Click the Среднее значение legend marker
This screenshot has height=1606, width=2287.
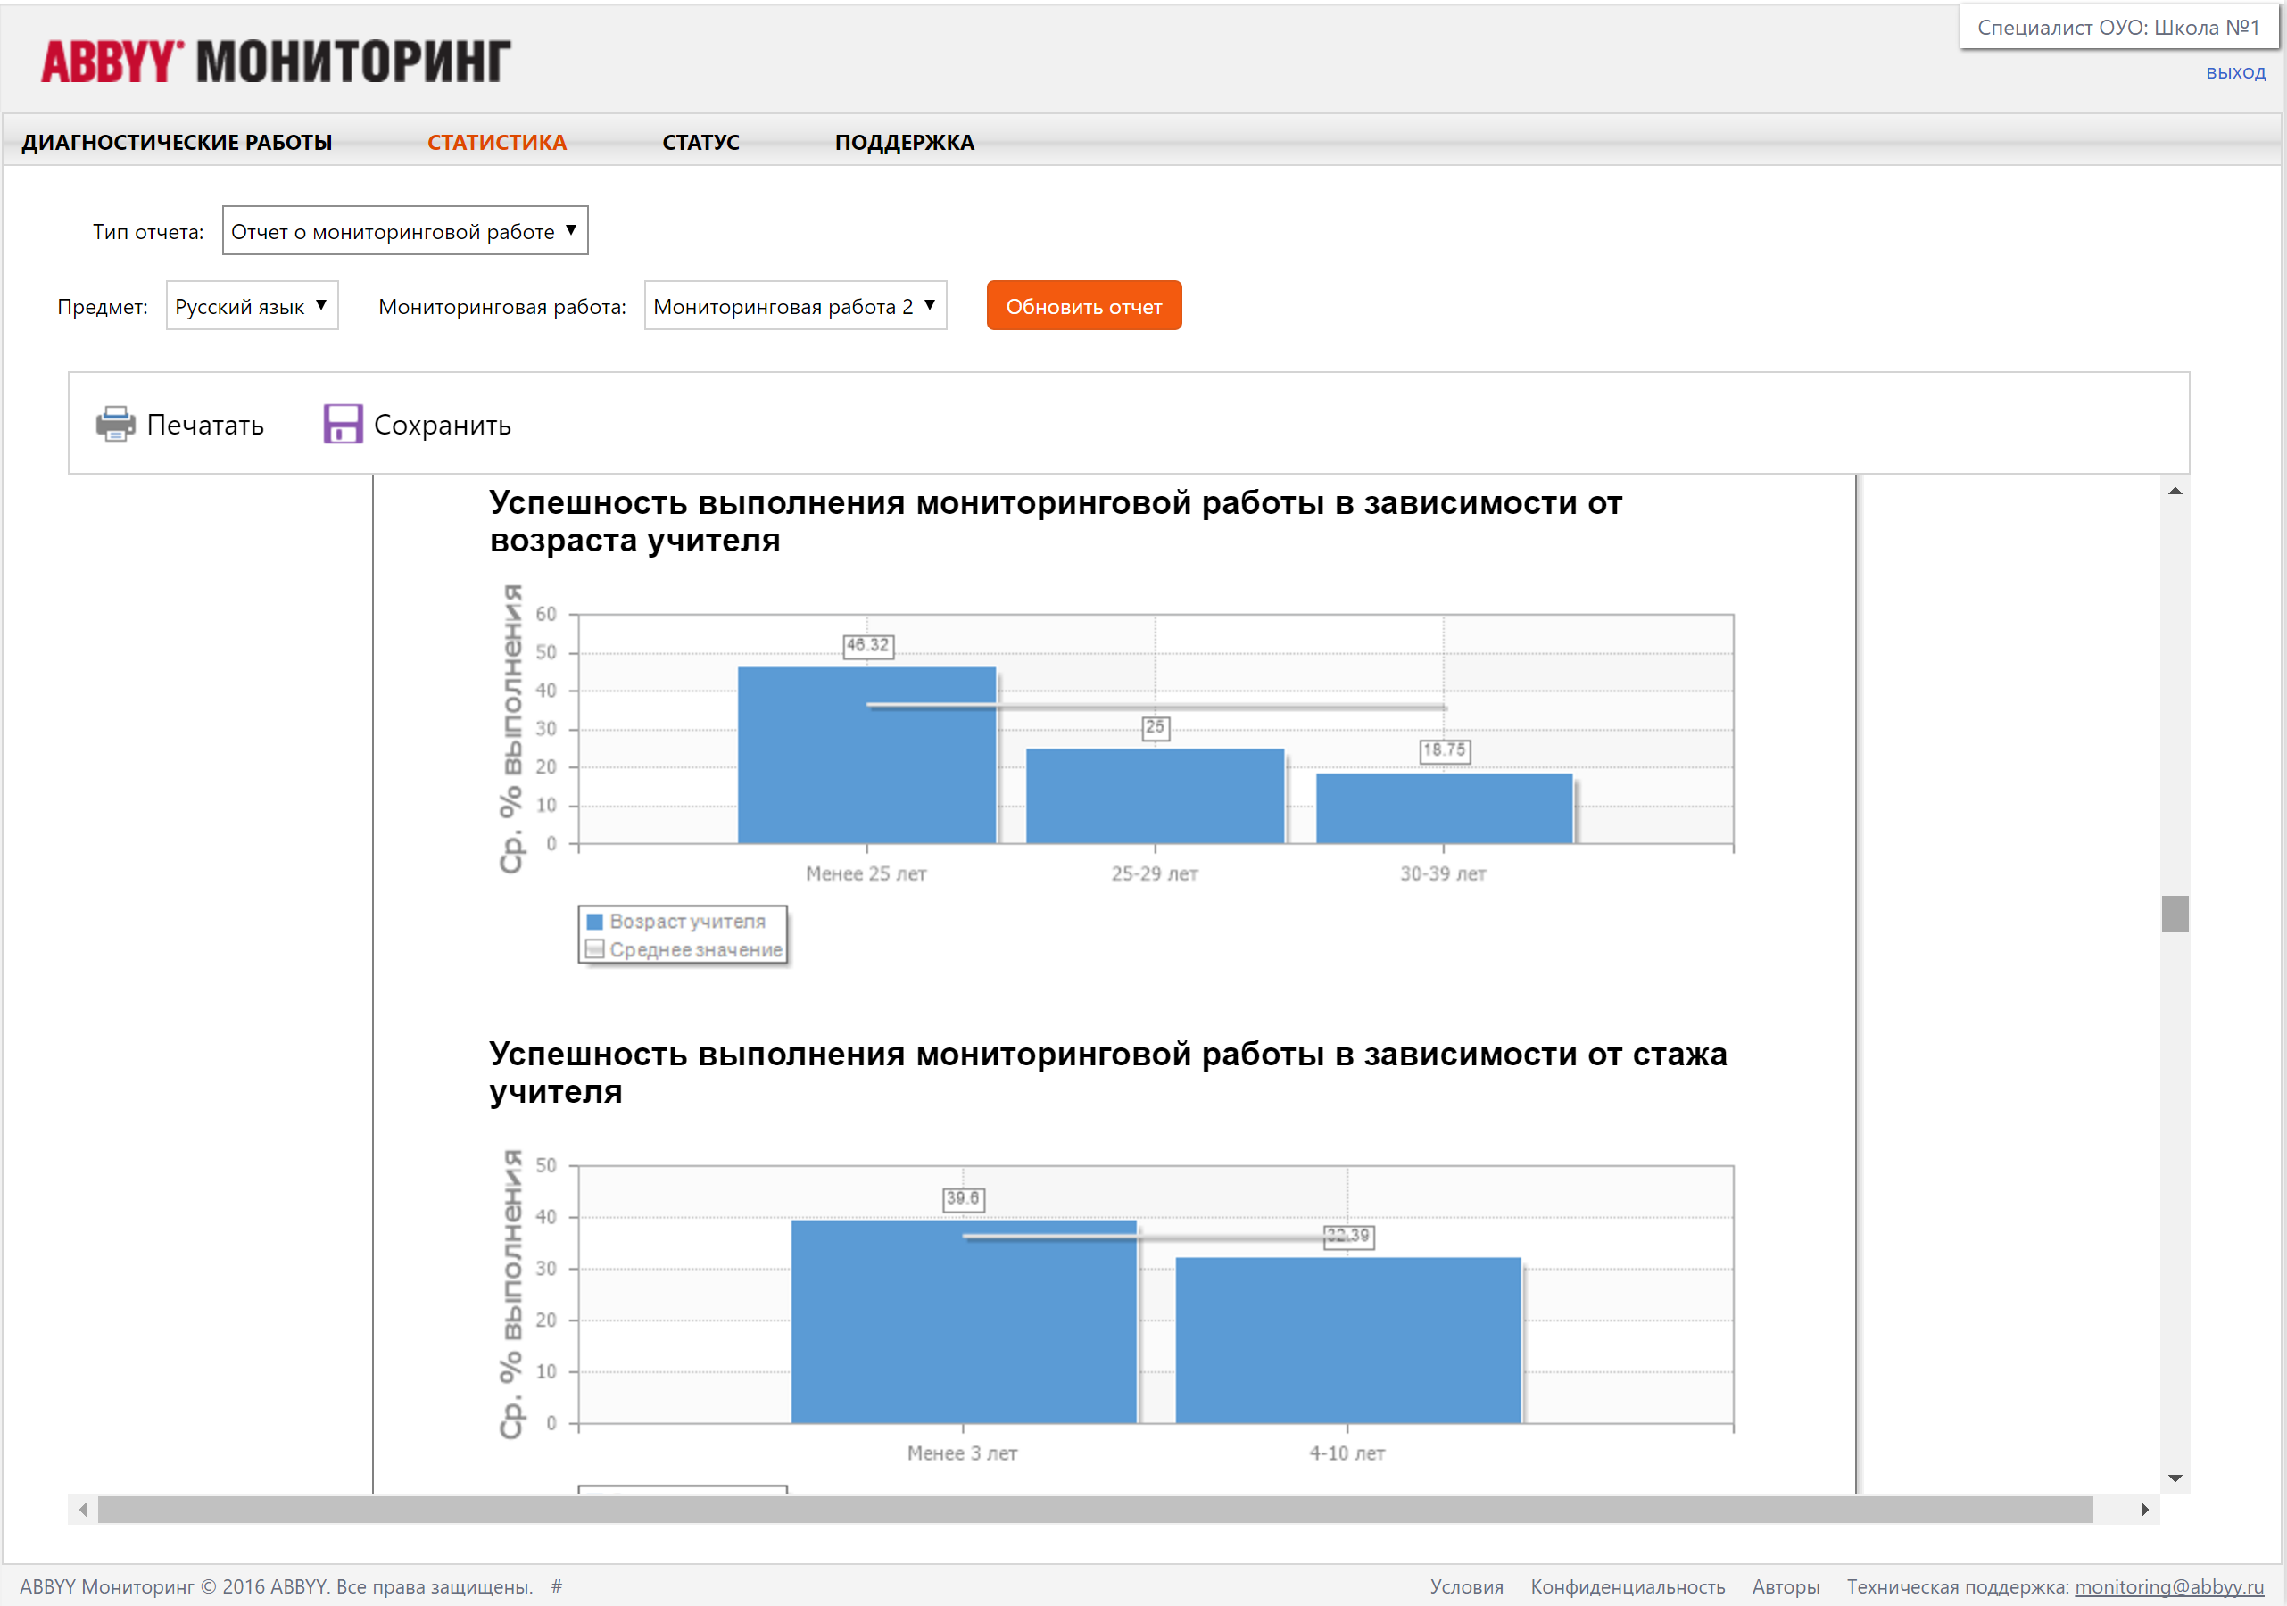pyautogui.click(x=594, y=949)
